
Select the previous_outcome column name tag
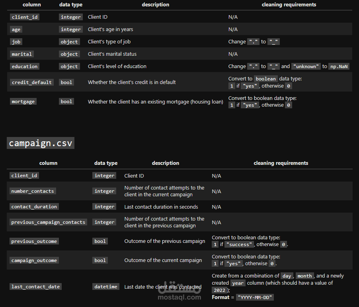[34, 241]
